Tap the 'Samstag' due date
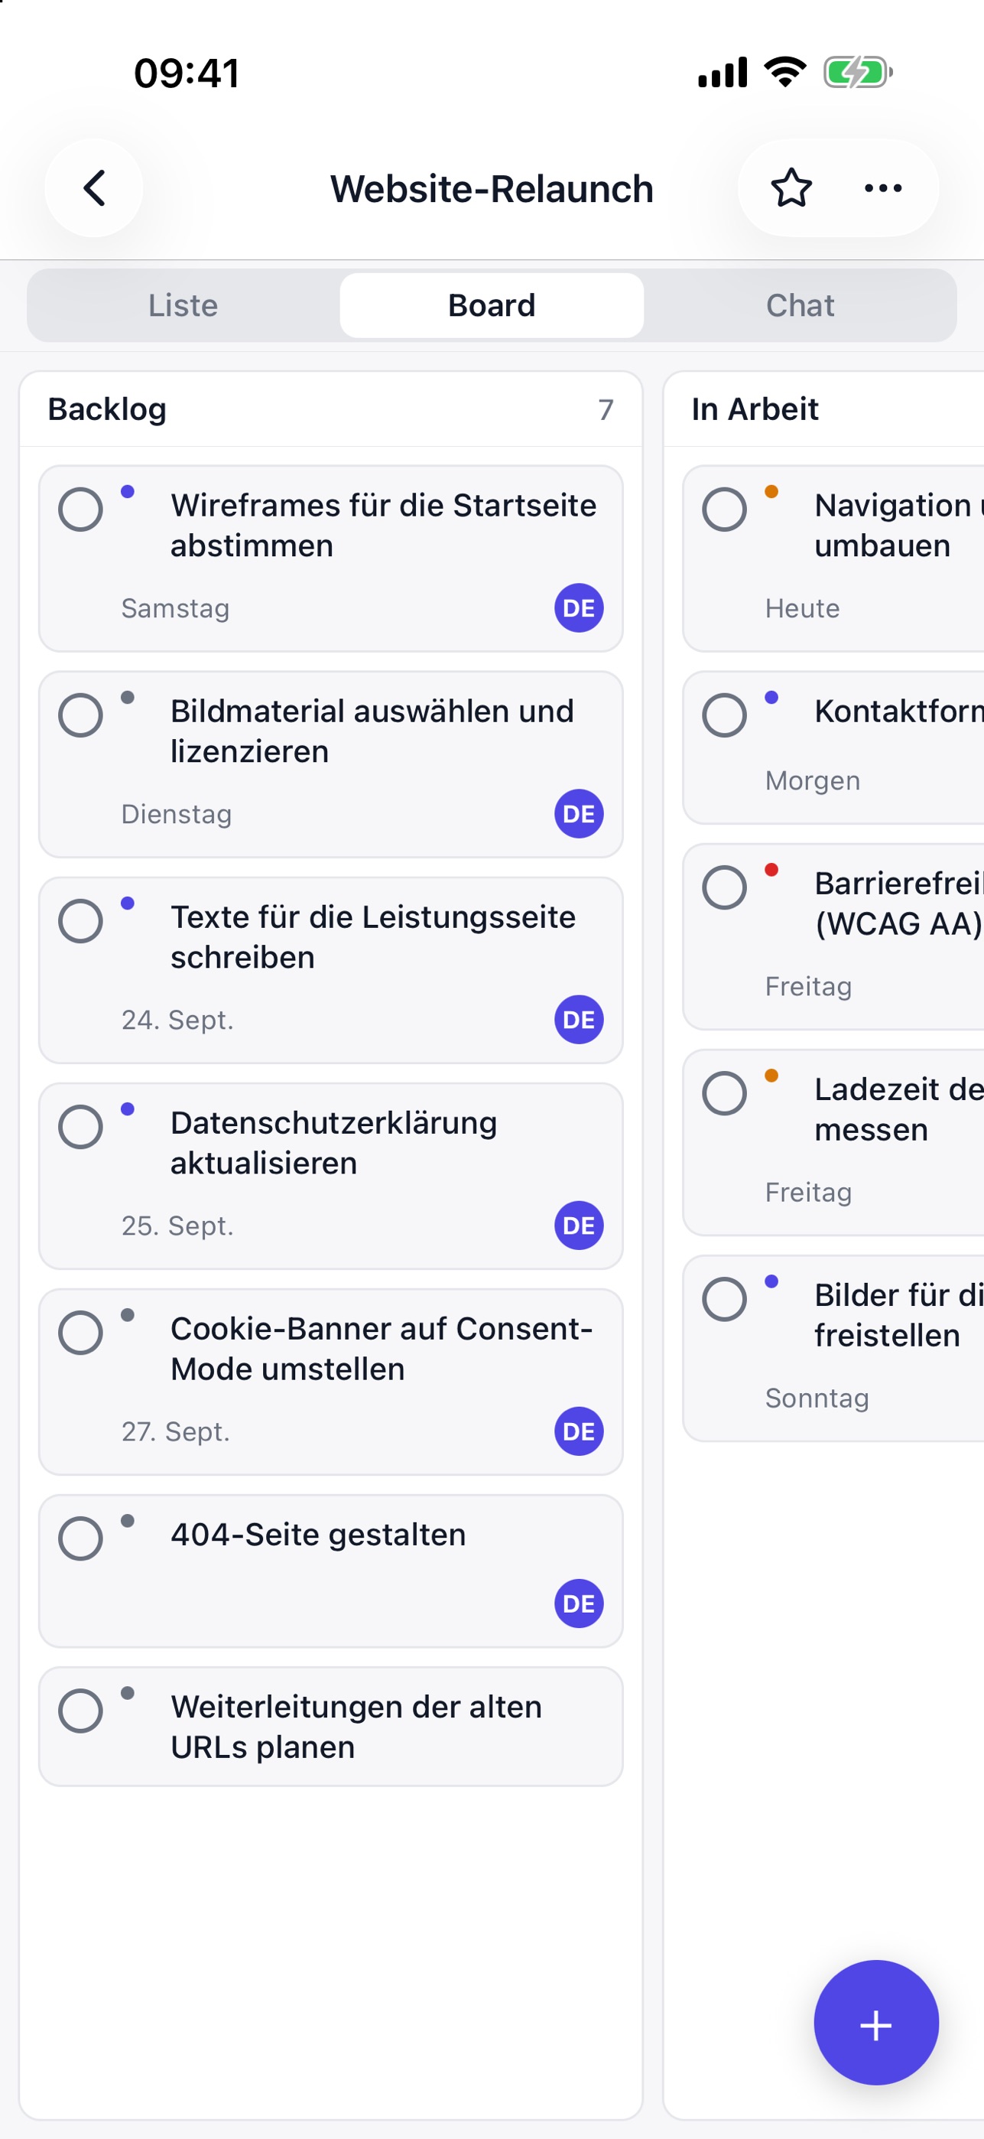Screen dimensions: 984x2139 176,609
